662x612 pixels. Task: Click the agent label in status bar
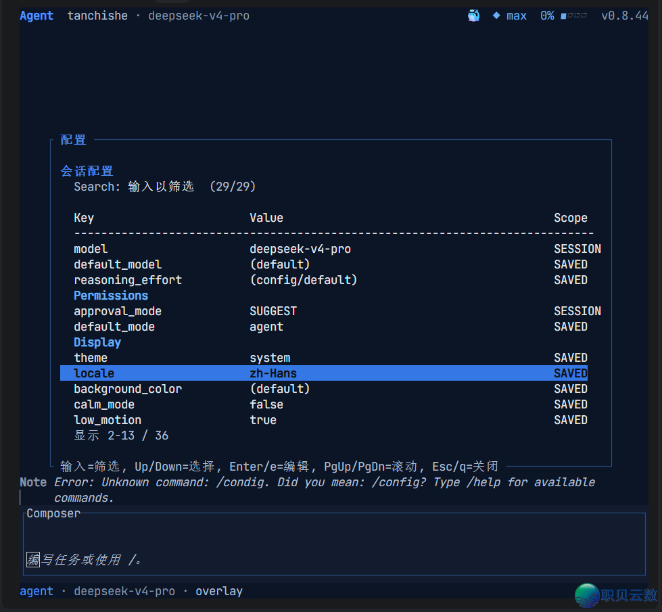(x=37, y=591)
